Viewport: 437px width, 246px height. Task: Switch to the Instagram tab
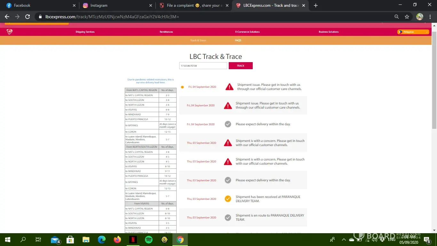pos(117,5)
